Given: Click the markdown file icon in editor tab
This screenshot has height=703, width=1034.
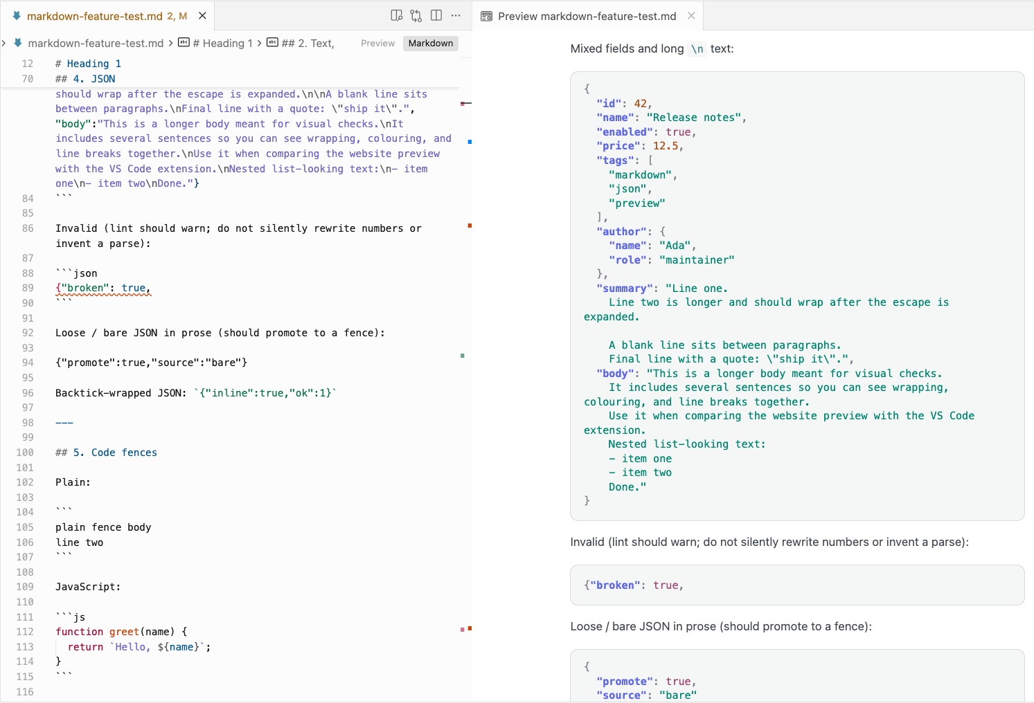Looking at the screenshot, I should pyautogui.click(x=17, y=15).
